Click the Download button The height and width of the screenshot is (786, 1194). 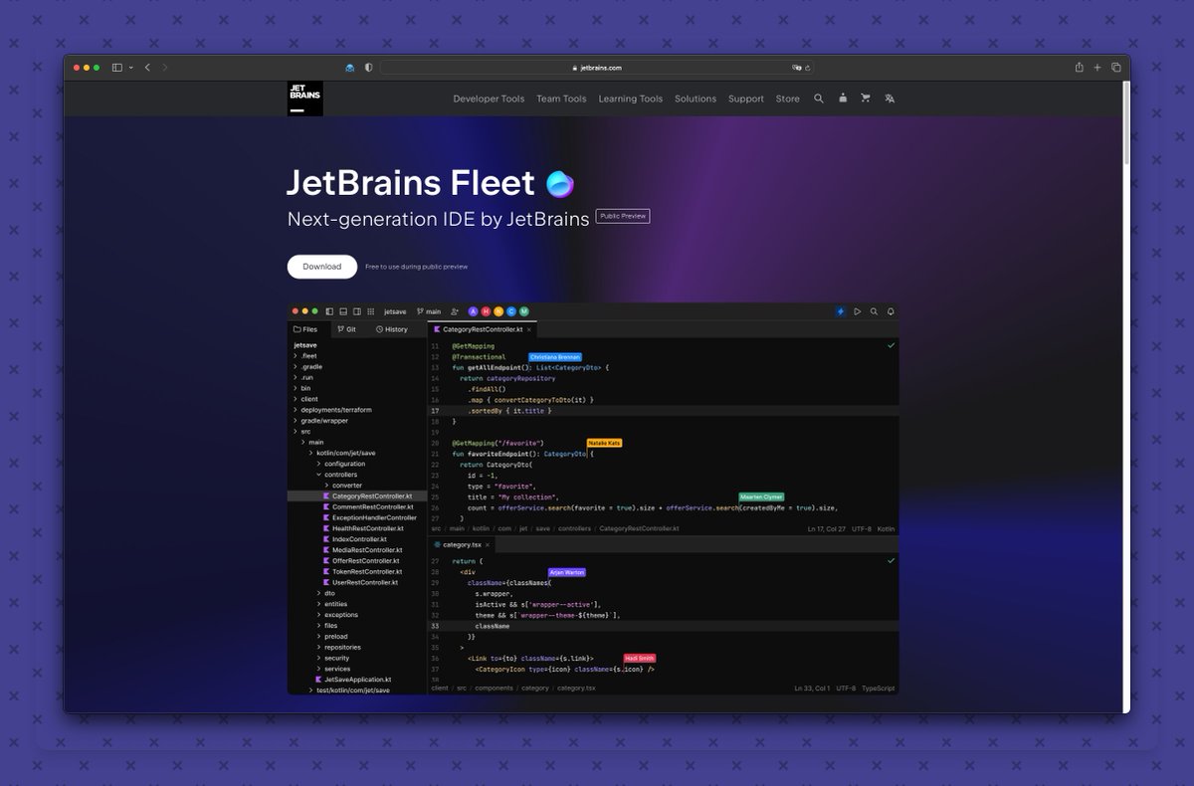(322, 267)
